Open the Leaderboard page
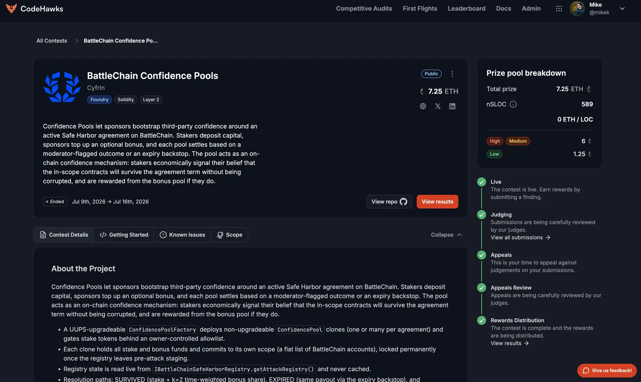The height and width of the screenshot is (382, 641). tap(467, 8)
